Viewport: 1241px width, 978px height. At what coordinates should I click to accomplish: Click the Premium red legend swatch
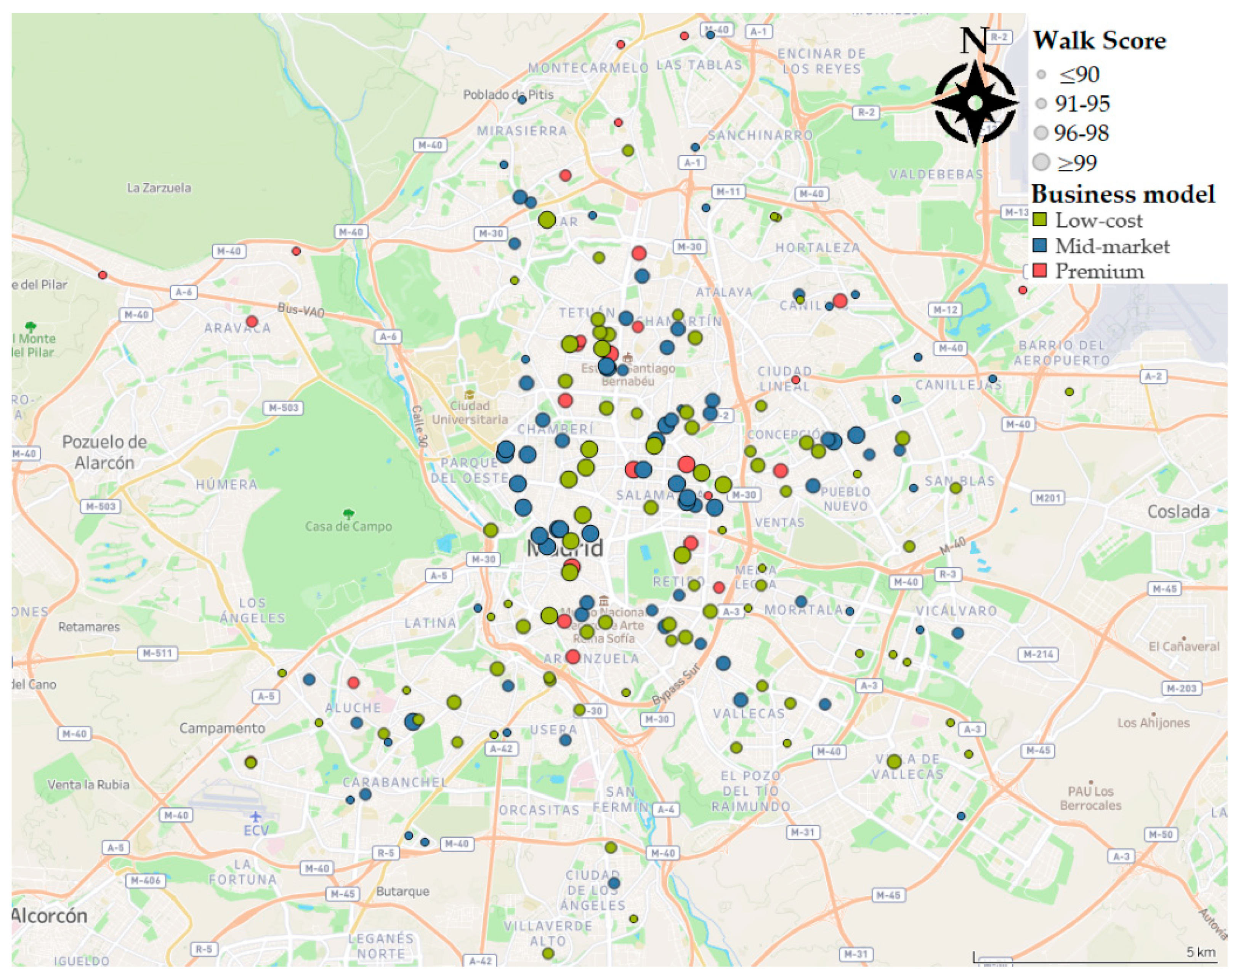[x=1040, y=271]
